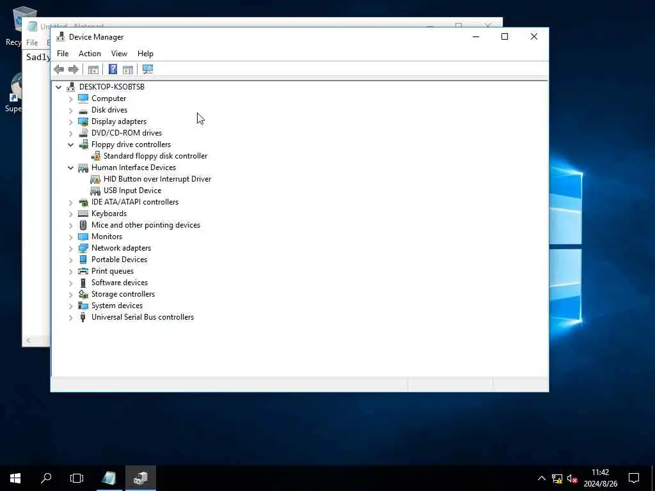655x491 pixels.
Task: Expand the Universal Serial Bus controllers category
Action: (x=70, y=318)
